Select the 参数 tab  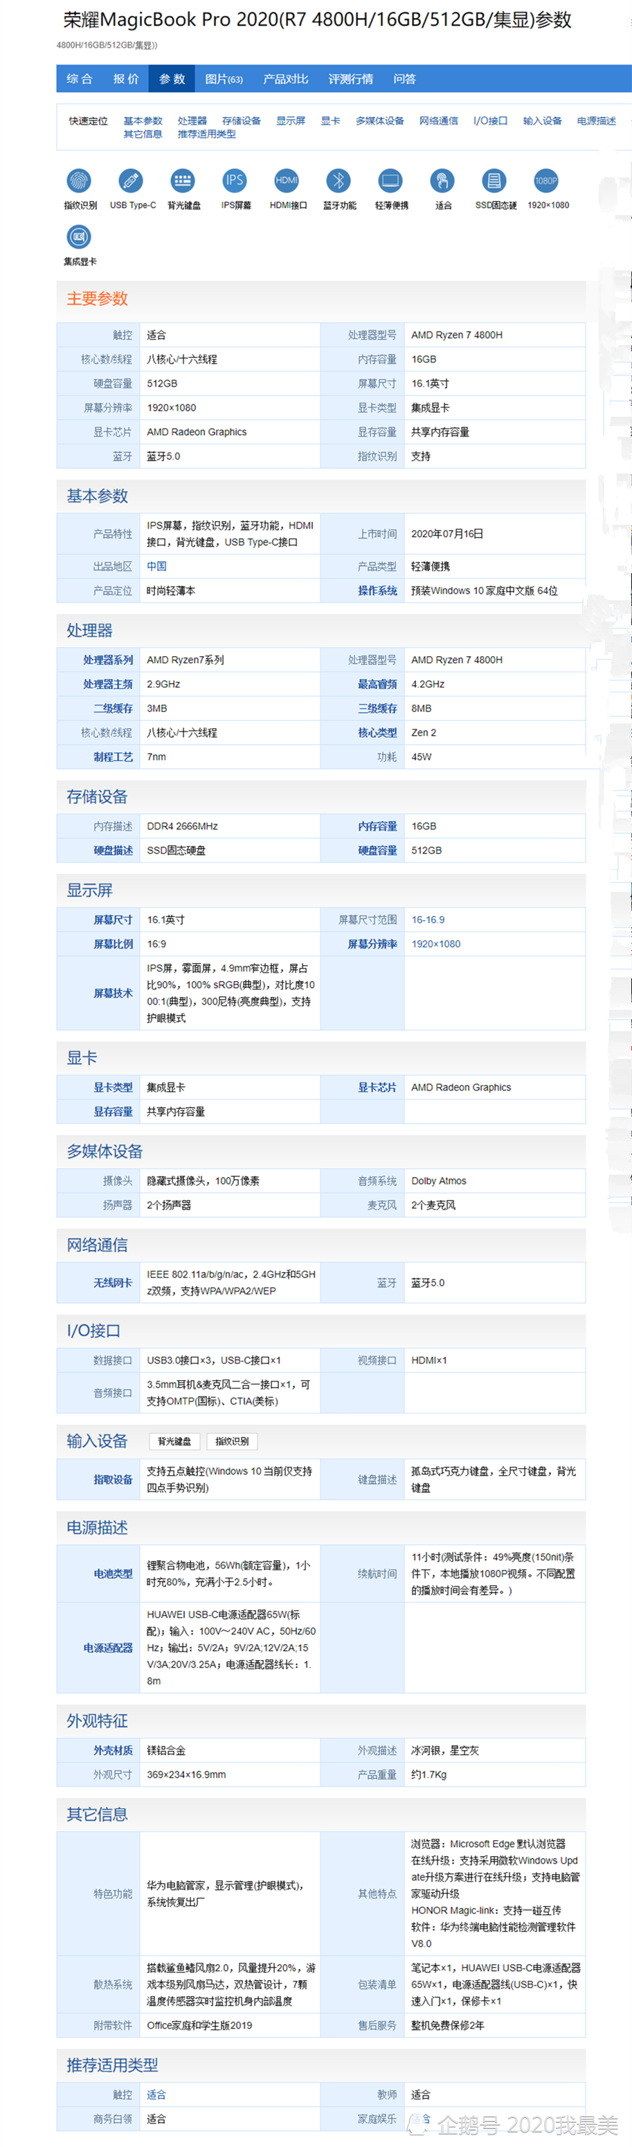(x=172, y=79)
